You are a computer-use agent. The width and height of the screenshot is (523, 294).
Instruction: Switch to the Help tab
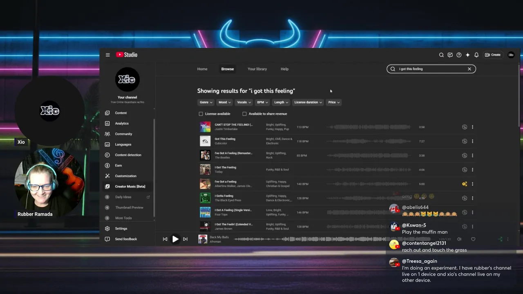[285, 69]
